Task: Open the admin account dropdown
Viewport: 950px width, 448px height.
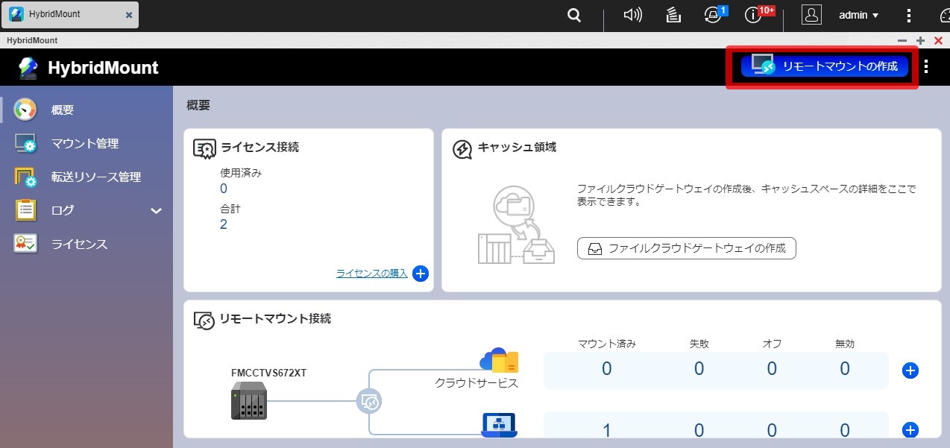Action: click(858, 15)
